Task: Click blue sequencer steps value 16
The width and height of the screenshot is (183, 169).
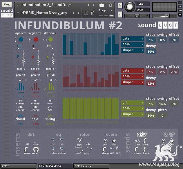Action: point(151,40)
